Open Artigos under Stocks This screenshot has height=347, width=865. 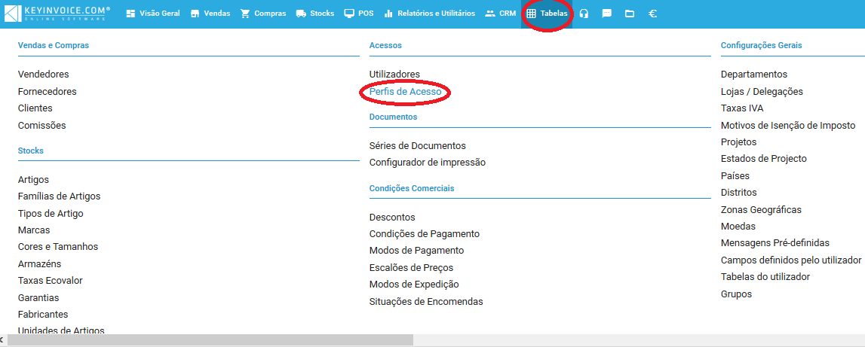(x=33, y=180)
